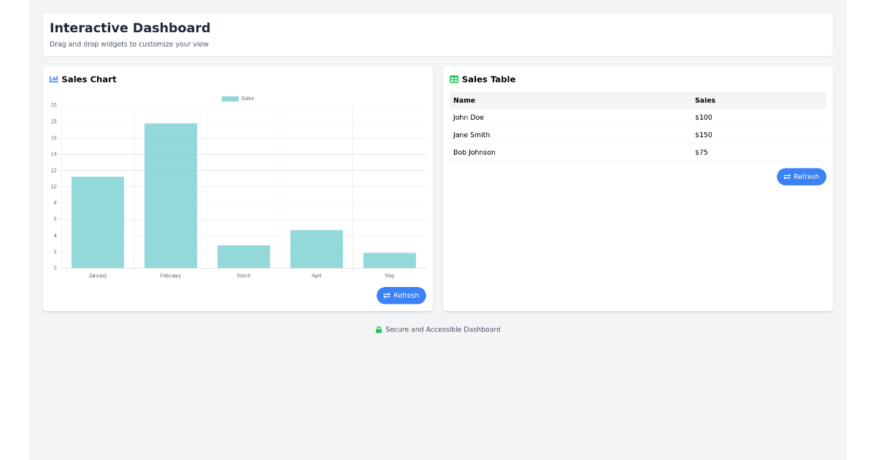Click the Name column header in Sales Table
876x460 pixels.
(x=464, y=100)
